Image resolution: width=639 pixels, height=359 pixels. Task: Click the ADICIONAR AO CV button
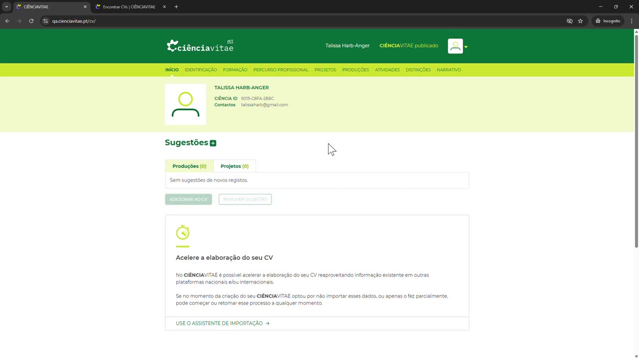(188, 199)
